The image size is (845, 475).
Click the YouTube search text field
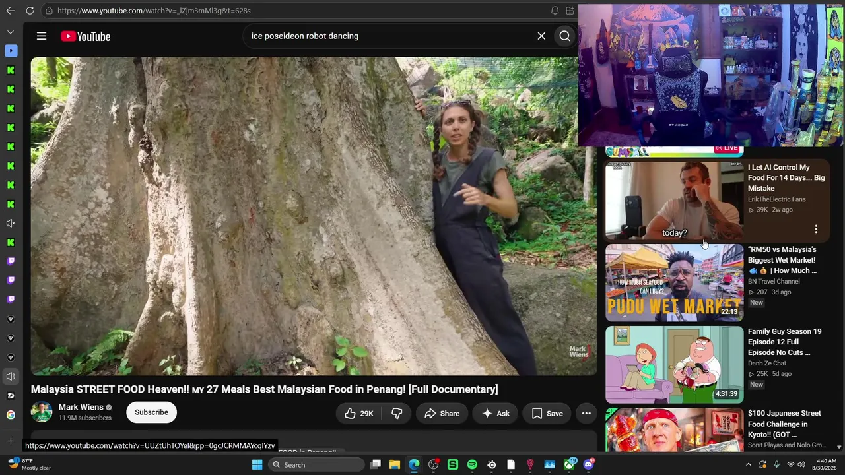(x=389, y=36)
